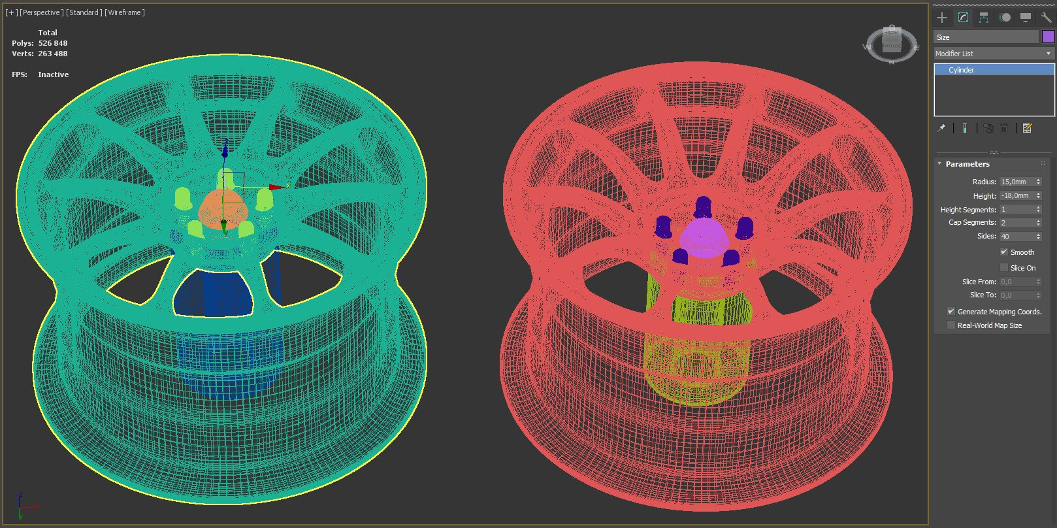Viewport: 1057px width, 528px height.
Task: Click the Height value field
Action: click(1017, 195)
